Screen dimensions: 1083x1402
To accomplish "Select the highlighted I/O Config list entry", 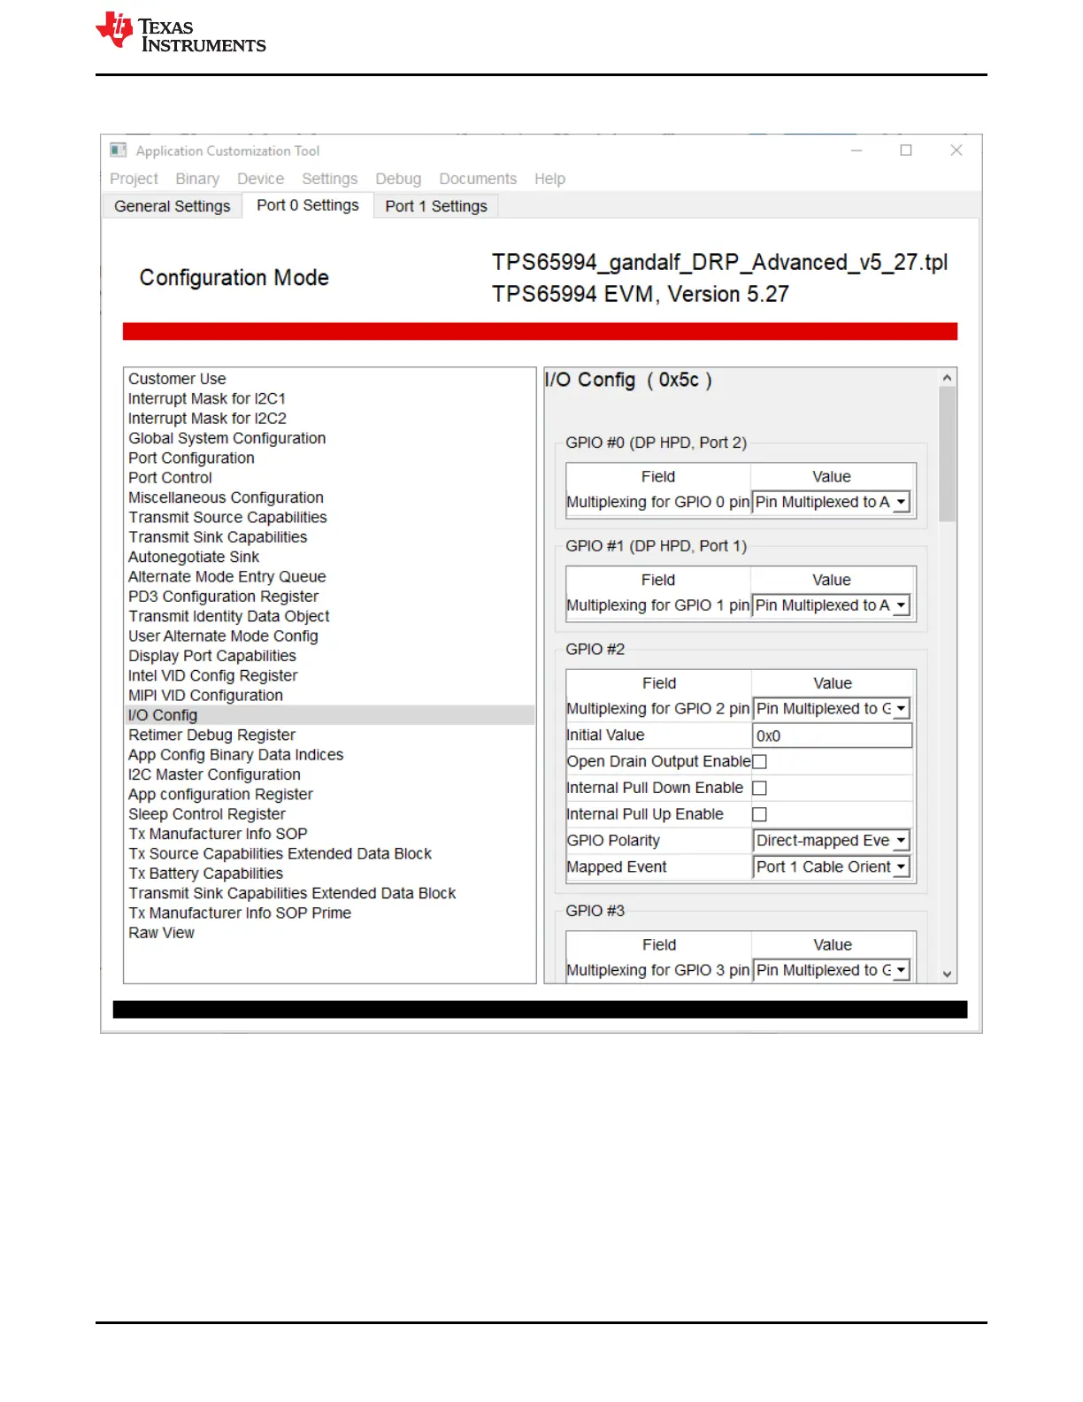I will coord(329,715).
